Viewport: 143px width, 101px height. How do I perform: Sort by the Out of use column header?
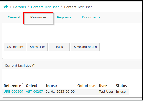coord(86,86)
